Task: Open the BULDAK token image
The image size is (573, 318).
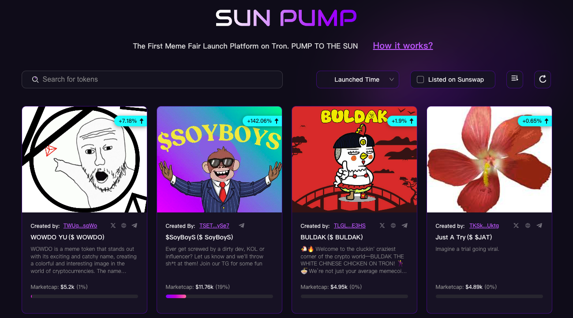Action: pyautogui.click(x=354, y=159)
